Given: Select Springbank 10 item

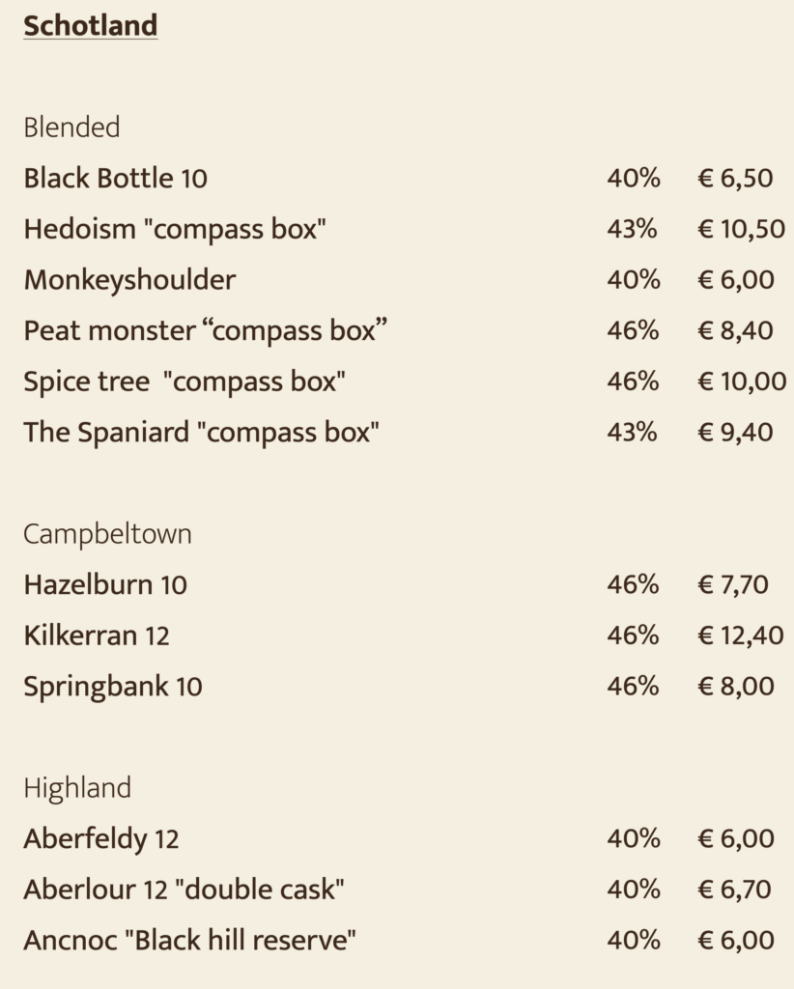Looking at the screenshot, I should [x=113, y=687].
